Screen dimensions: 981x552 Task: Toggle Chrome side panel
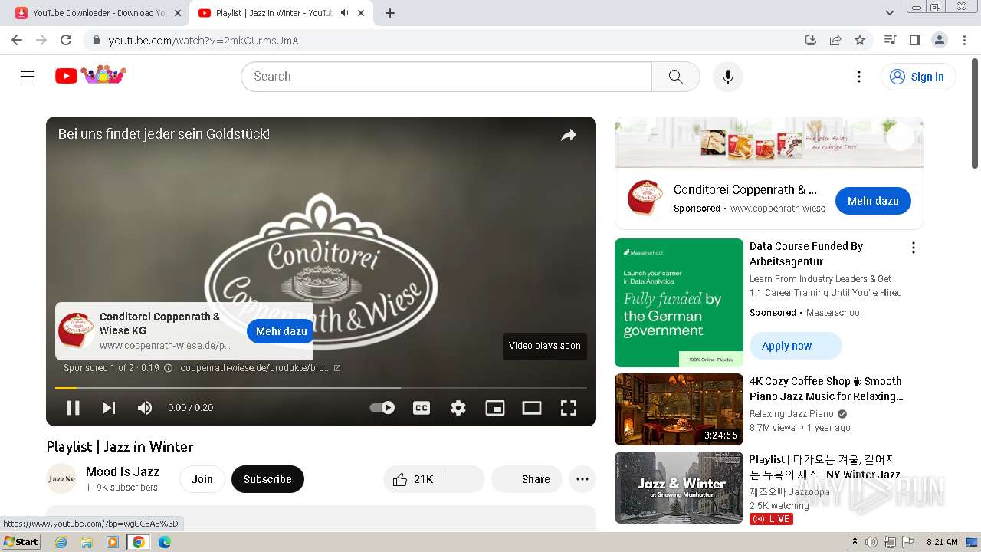click(x=914, y=40)
